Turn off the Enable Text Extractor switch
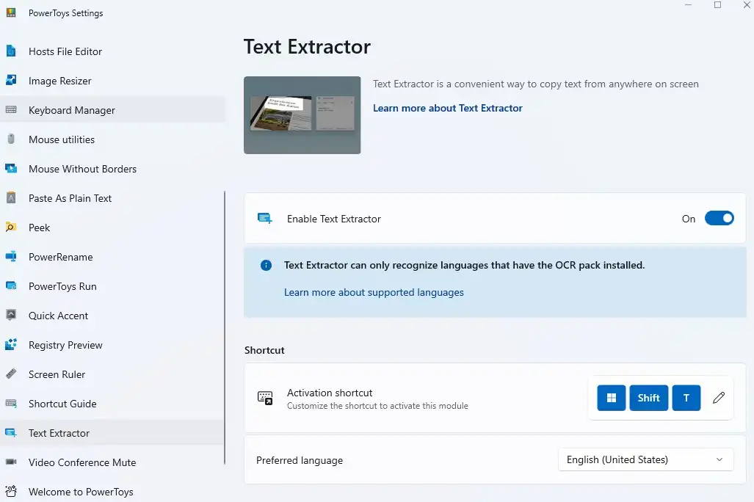The image size is (754, 502). pos(719,218)
